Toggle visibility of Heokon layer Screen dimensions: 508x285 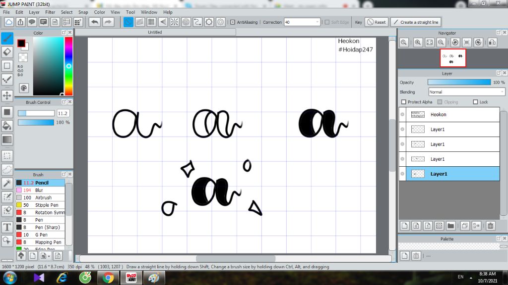coord(402,114)
